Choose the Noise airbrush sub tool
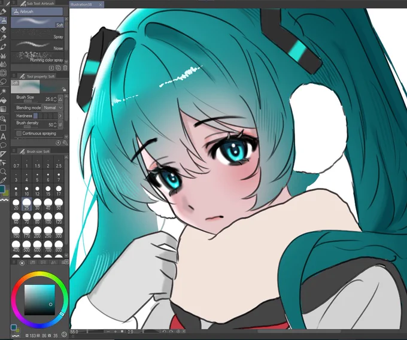 (x=37, y=45)
